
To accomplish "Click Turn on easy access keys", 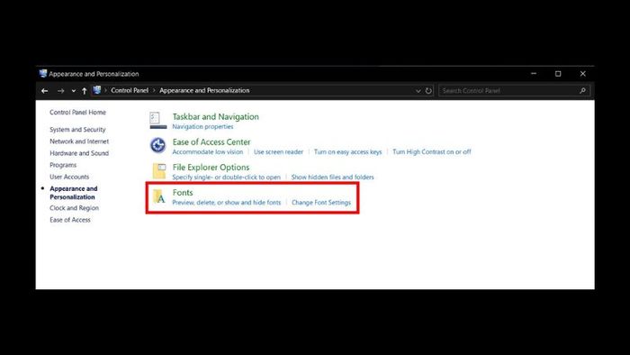I will click(347, 152).
